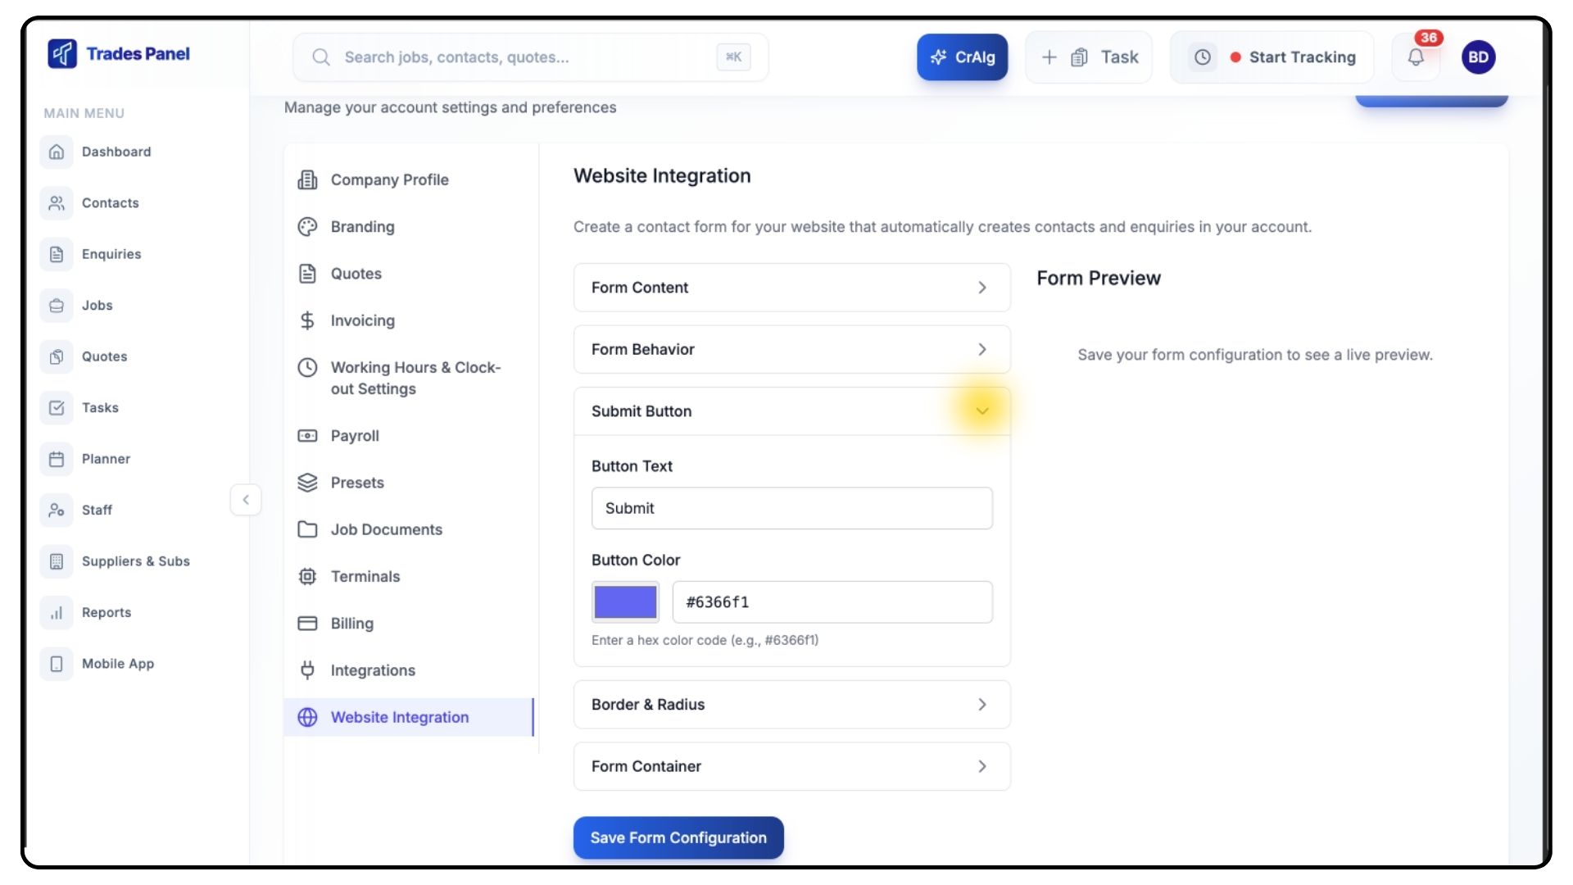The height and width of the screenshot is (885, 1573).
Task: Collapse the Submit Button section
Action: 981,411
